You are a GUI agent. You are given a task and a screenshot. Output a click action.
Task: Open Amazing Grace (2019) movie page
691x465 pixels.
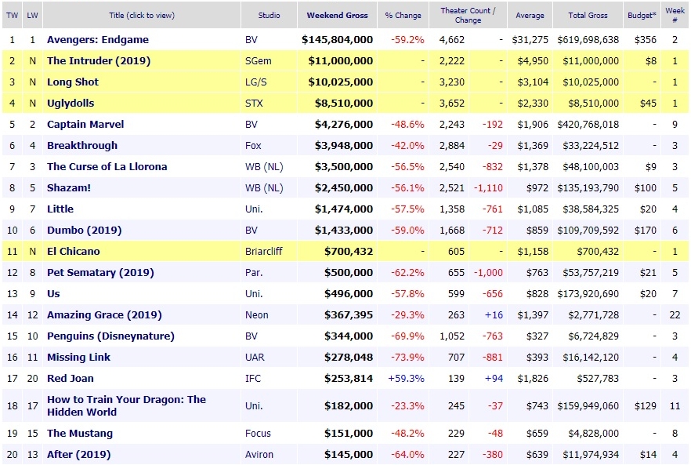click(x=104, y=315)
